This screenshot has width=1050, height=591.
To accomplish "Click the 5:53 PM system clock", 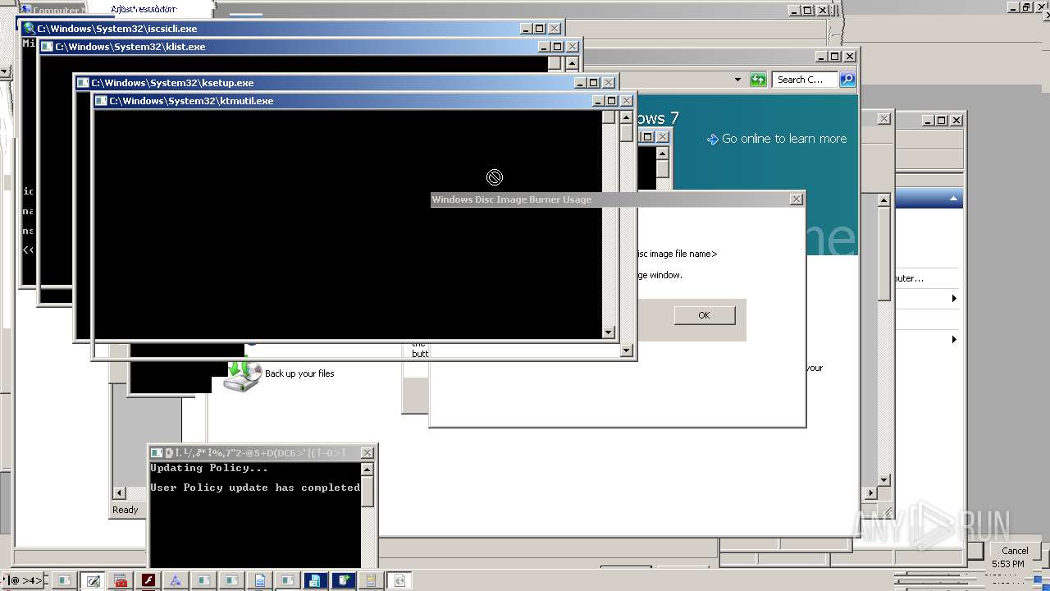I will pos(1007,564).
